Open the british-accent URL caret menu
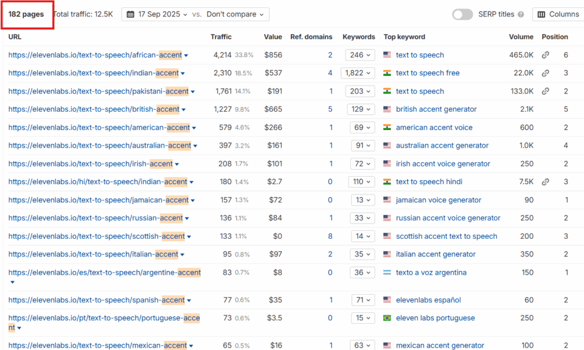Viewport: 584px width, 350px height. click(184, 110)
